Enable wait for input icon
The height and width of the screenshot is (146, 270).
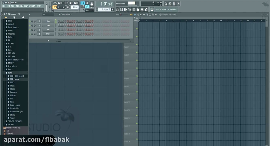tap(60, 3)
